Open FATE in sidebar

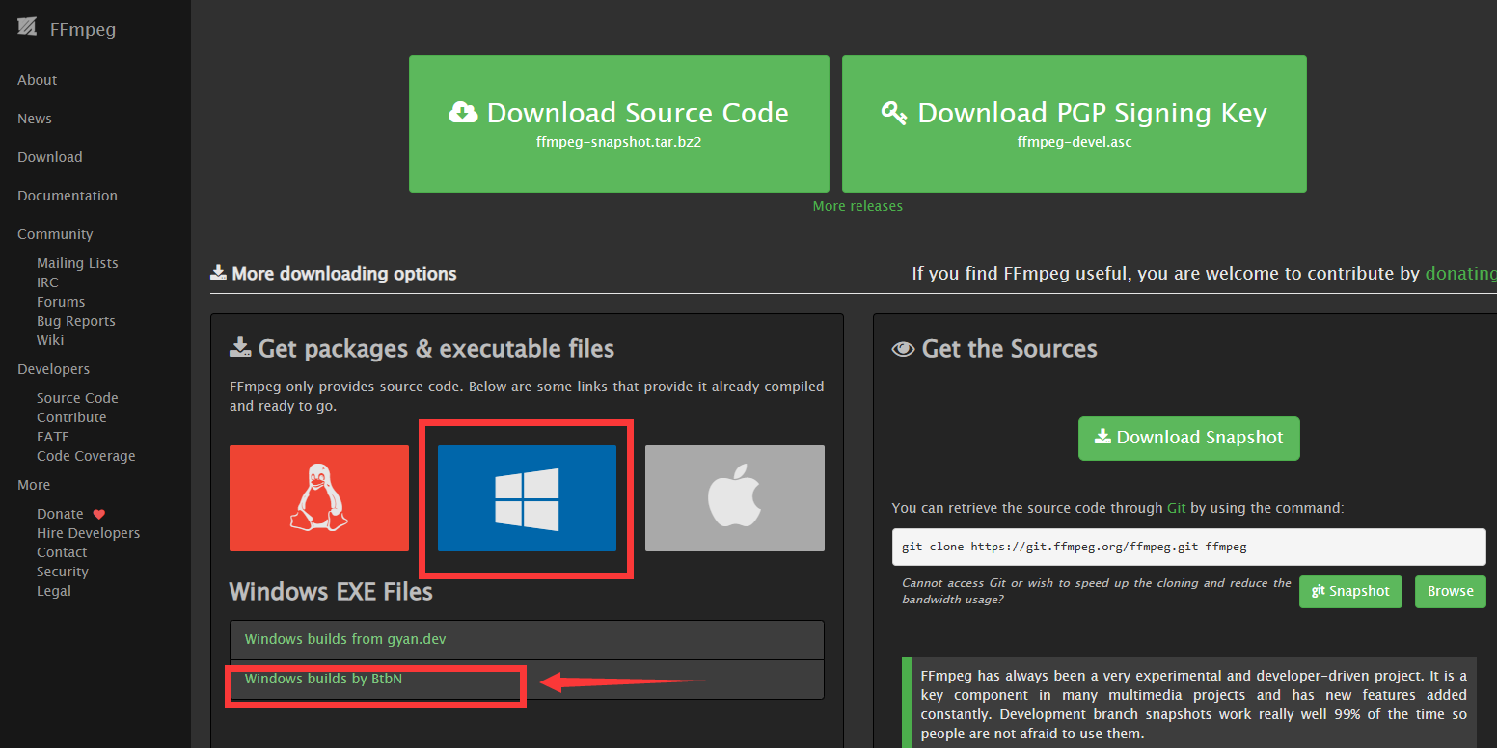point(53,437)
